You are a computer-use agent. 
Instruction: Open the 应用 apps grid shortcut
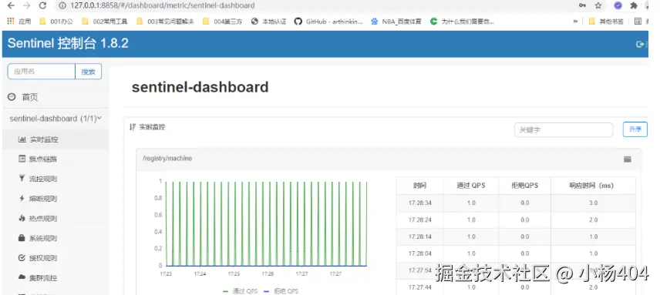click(19, 22)
